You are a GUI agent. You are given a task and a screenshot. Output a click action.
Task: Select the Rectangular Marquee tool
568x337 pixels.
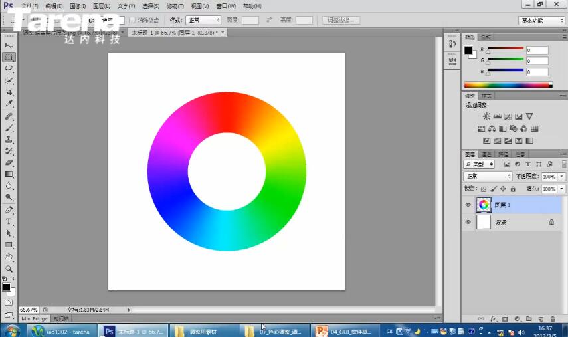(9, 57)
